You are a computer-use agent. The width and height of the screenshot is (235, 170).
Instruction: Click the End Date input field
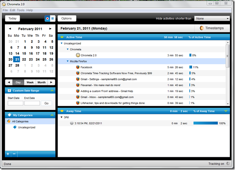point(32,103)
